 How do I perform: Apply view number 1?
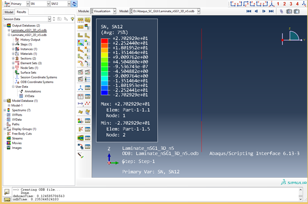278,4
